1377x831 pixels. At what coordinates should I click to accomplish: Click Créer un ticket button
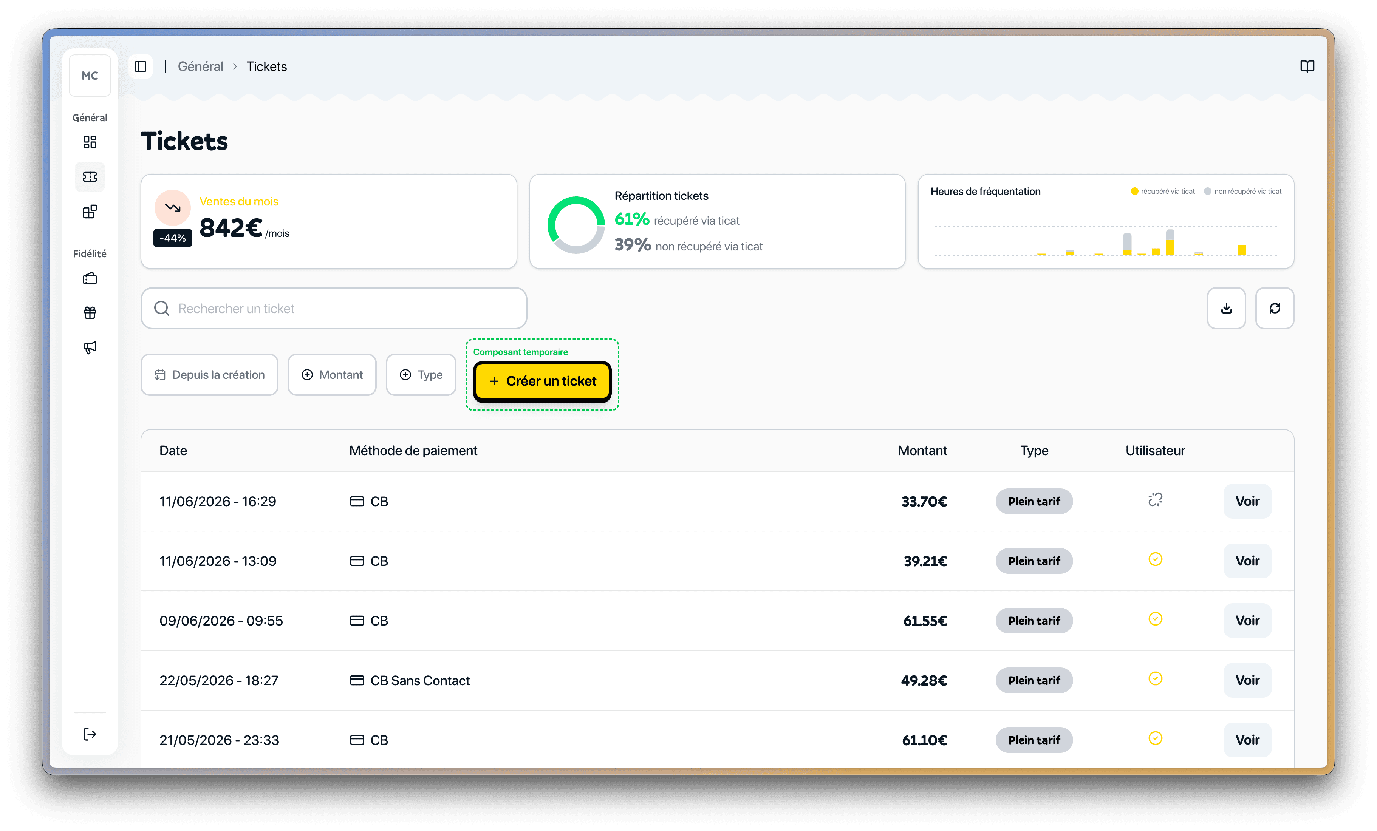pyautogui.click(x=542, y=382)
